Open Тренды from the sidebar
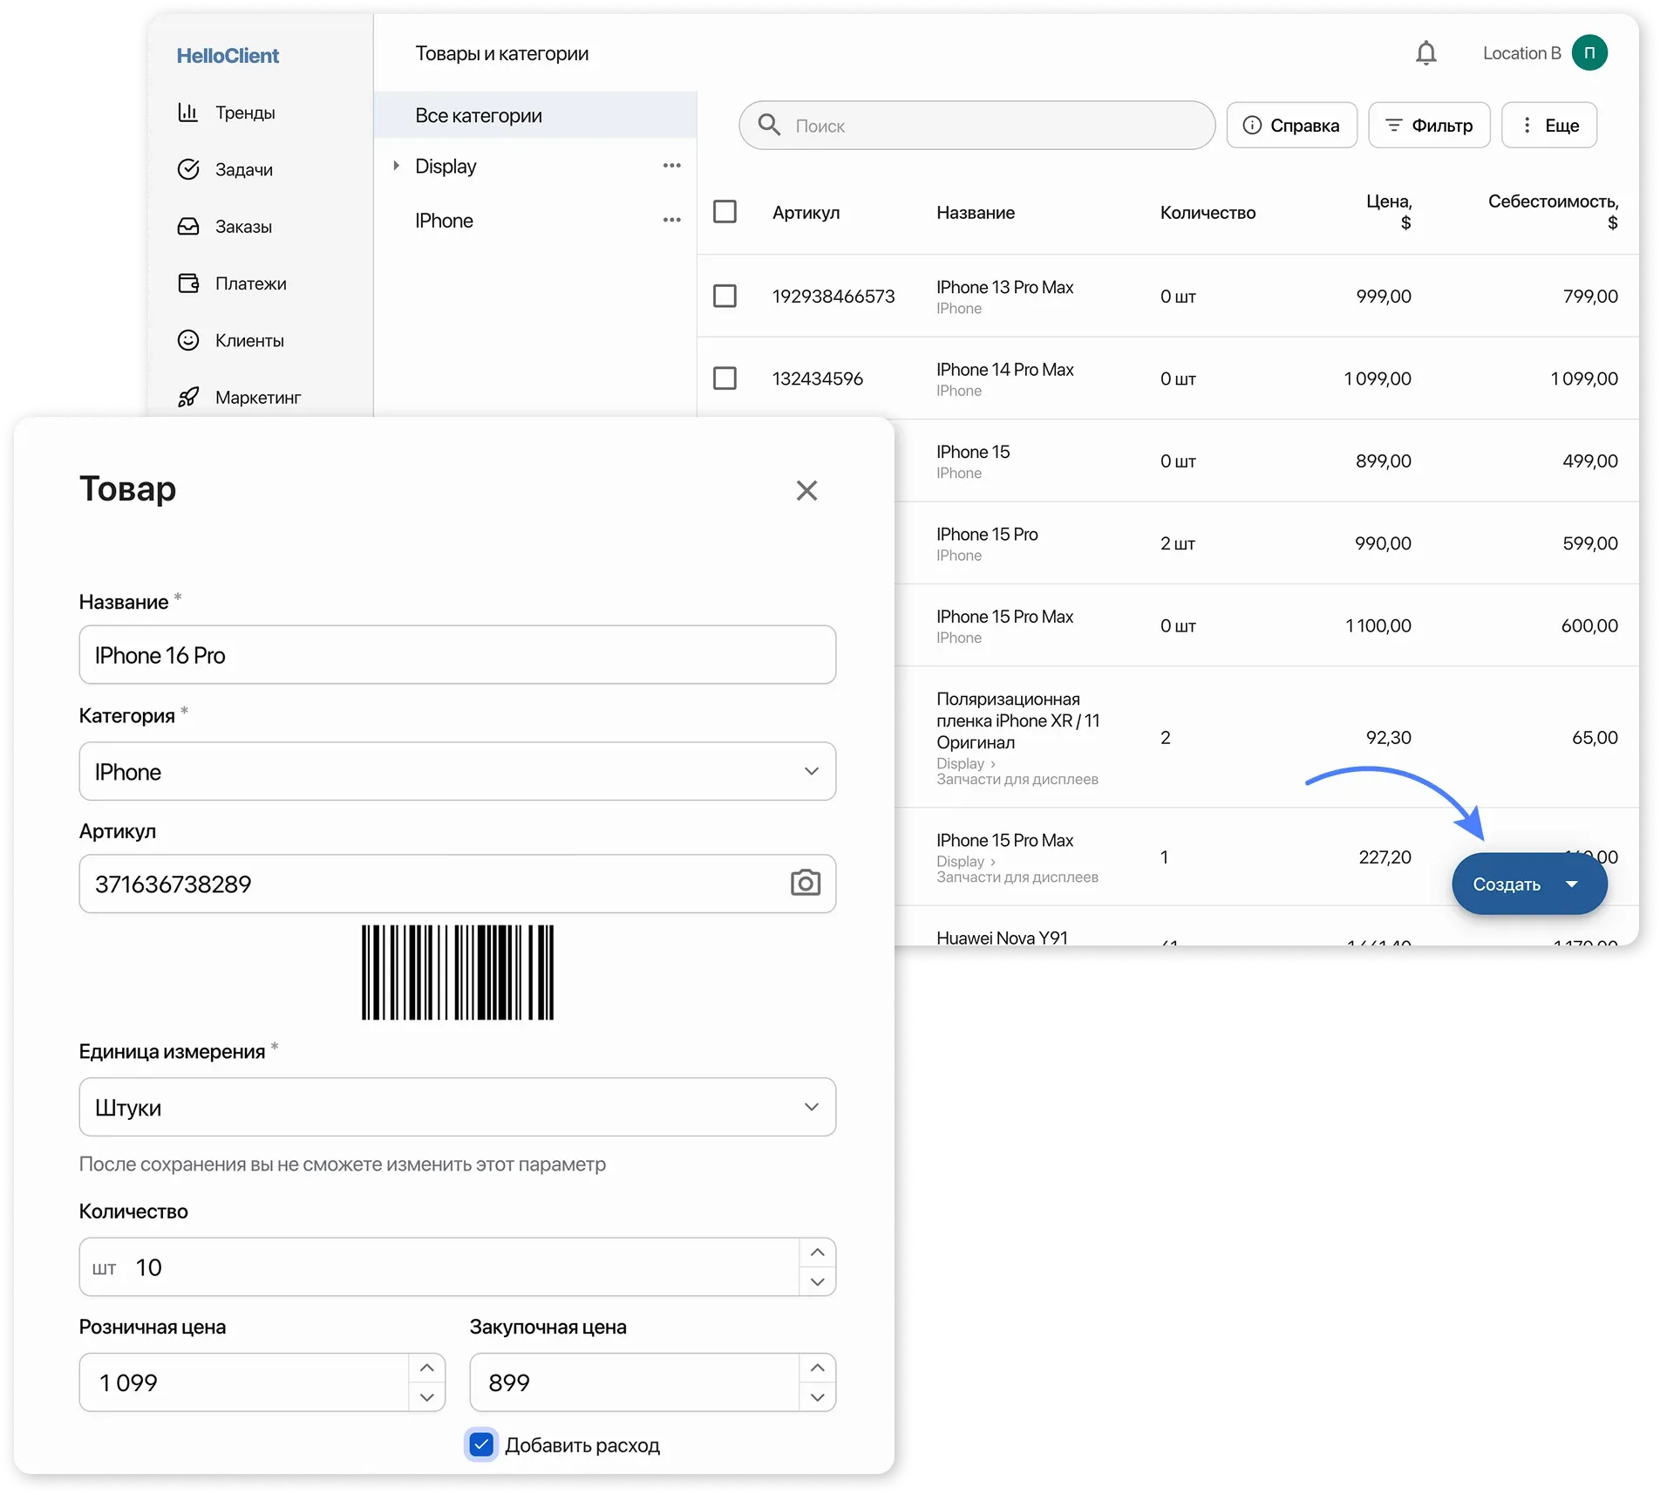 tap(244, 113)
